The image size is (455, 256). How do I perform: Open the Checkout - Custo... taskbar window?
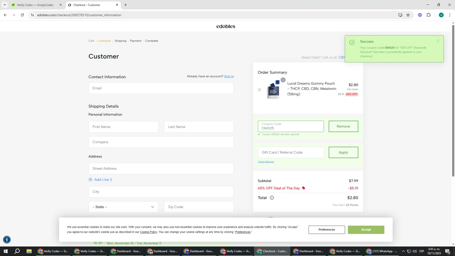(272, 251)
